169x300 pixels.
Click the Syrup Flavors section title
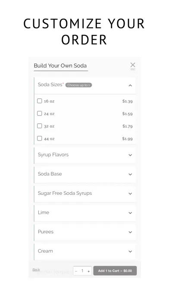[x=53, y=155]
